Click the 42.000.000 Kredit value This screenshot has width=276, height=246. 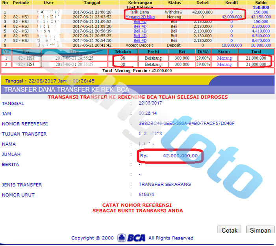(x=231, y=17)
